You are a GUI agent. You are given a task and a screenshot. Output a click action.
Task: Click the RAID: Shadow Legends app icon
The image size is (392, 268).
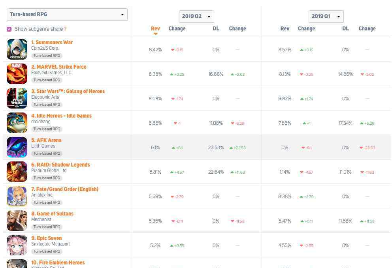tap(17, 172)
